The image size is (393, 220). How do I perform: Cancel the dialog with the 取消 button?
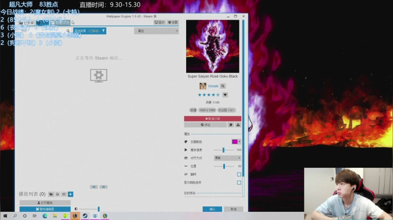click(234, 209)
